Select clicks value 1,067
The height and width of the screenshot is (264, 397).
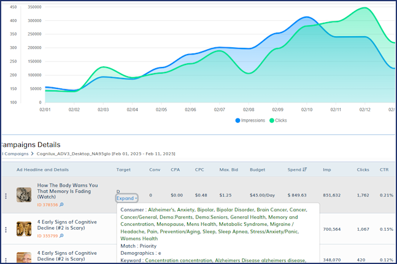coord(364,229)
